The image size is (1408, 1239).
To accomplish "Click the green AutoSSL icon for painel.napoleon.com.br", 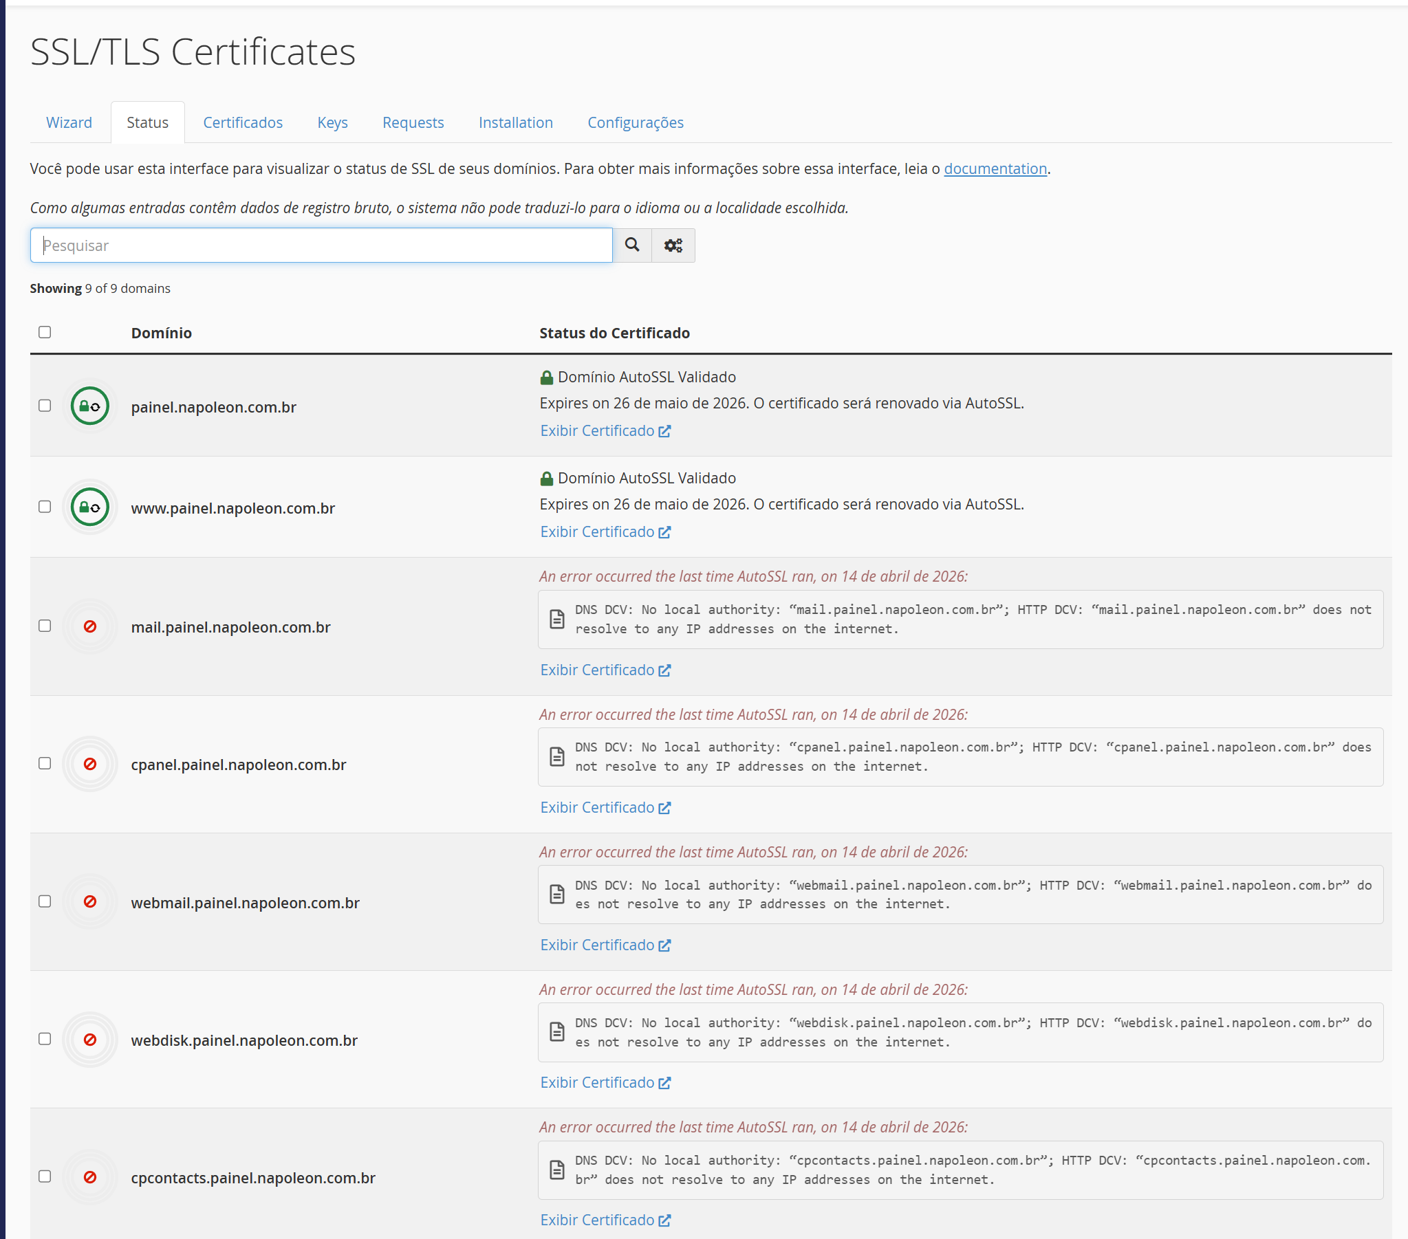I will [x=90, y=406].
